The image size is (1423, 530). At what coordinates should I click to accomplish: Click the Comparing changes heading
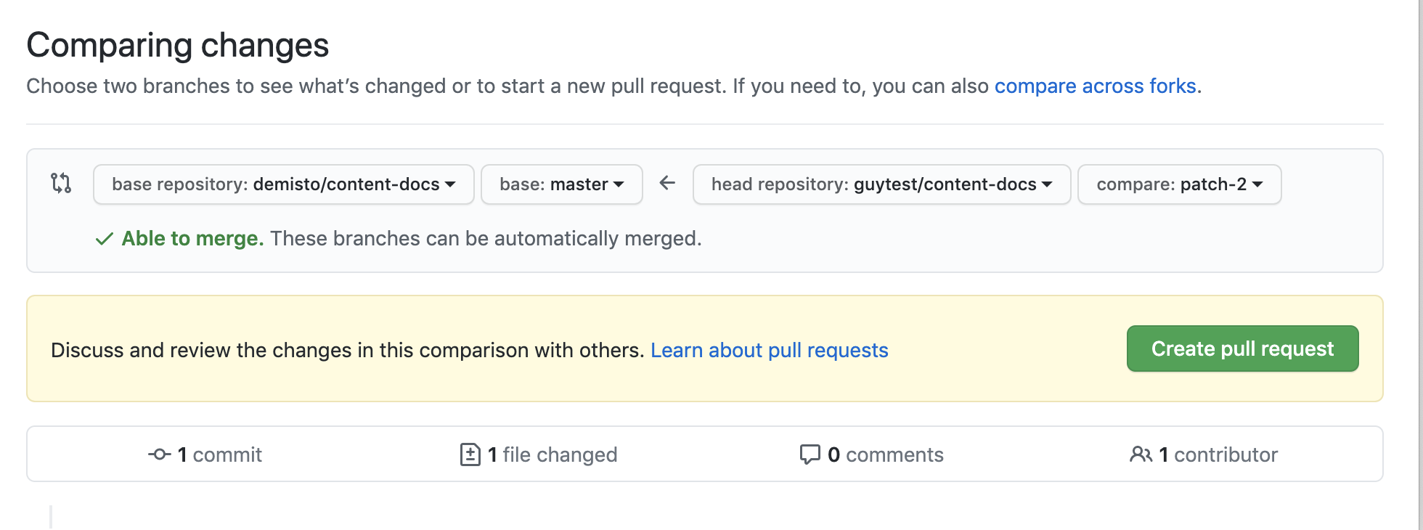[178, 45]
